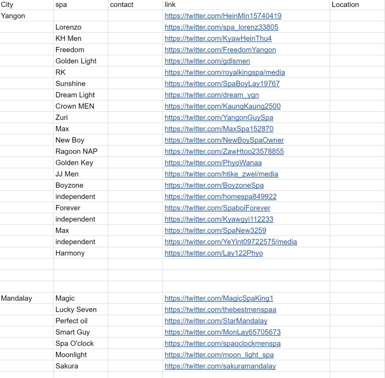Open the YeYint09722575/media link
Image resolution: width=385 pixels, height=378 pixels.
click(231, 242)
